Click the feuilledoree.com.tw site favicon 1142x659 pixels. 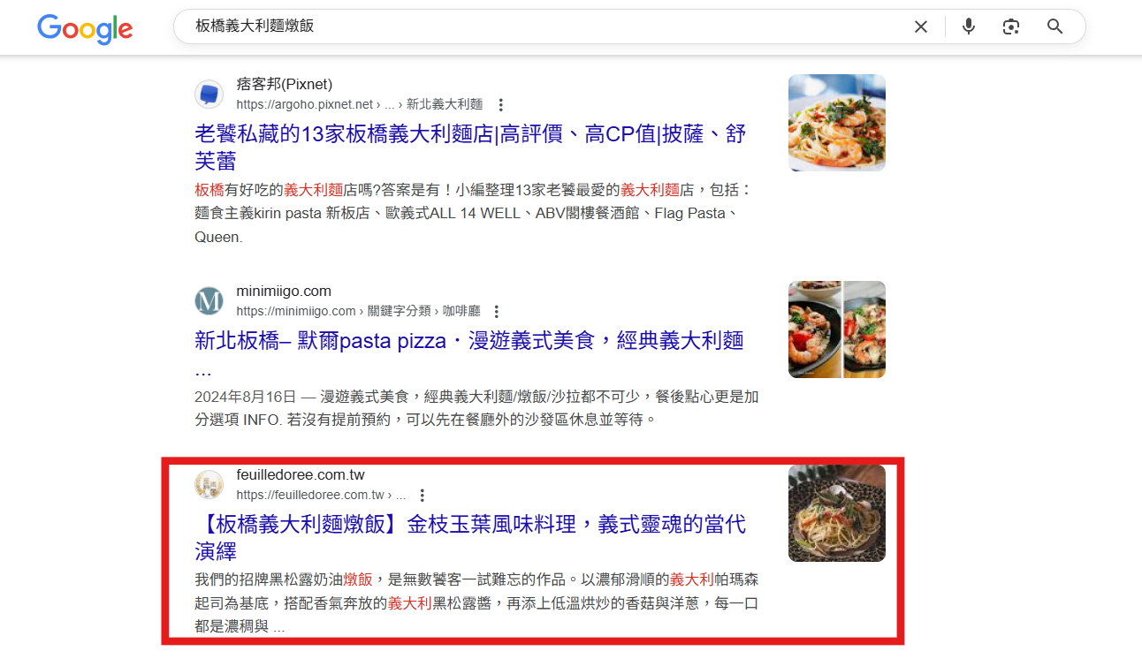tap(209, 485)
